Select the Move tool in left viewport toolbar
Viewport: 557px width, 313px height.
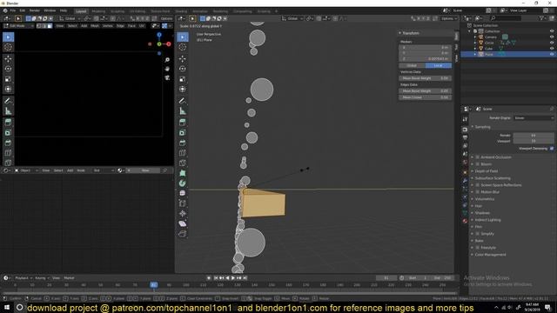pos(8,58)
